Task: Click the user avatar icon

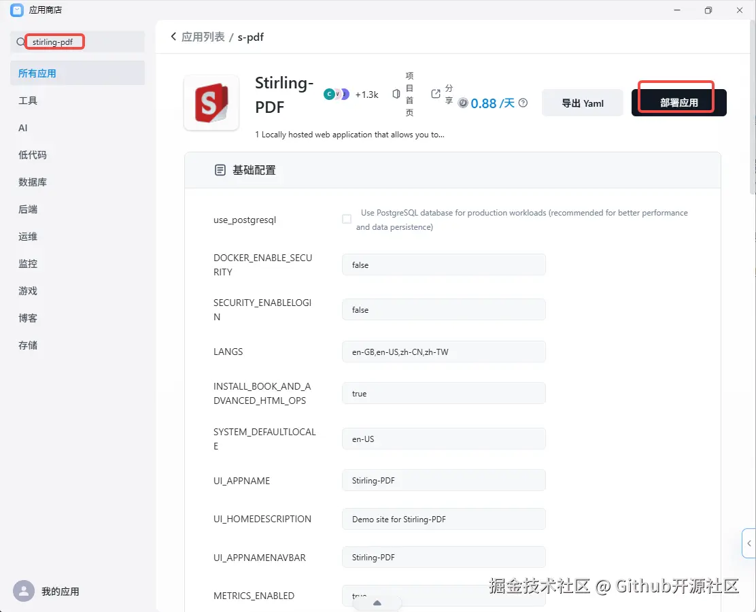Action: point(24,591)
